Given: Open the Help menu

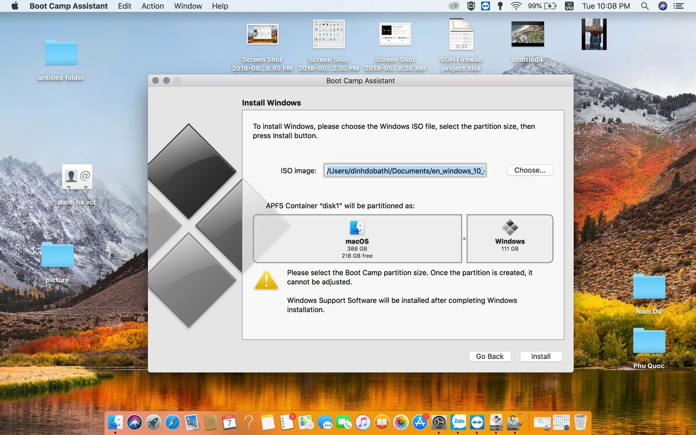Looking at the screenshot, I should click(220, 6).
